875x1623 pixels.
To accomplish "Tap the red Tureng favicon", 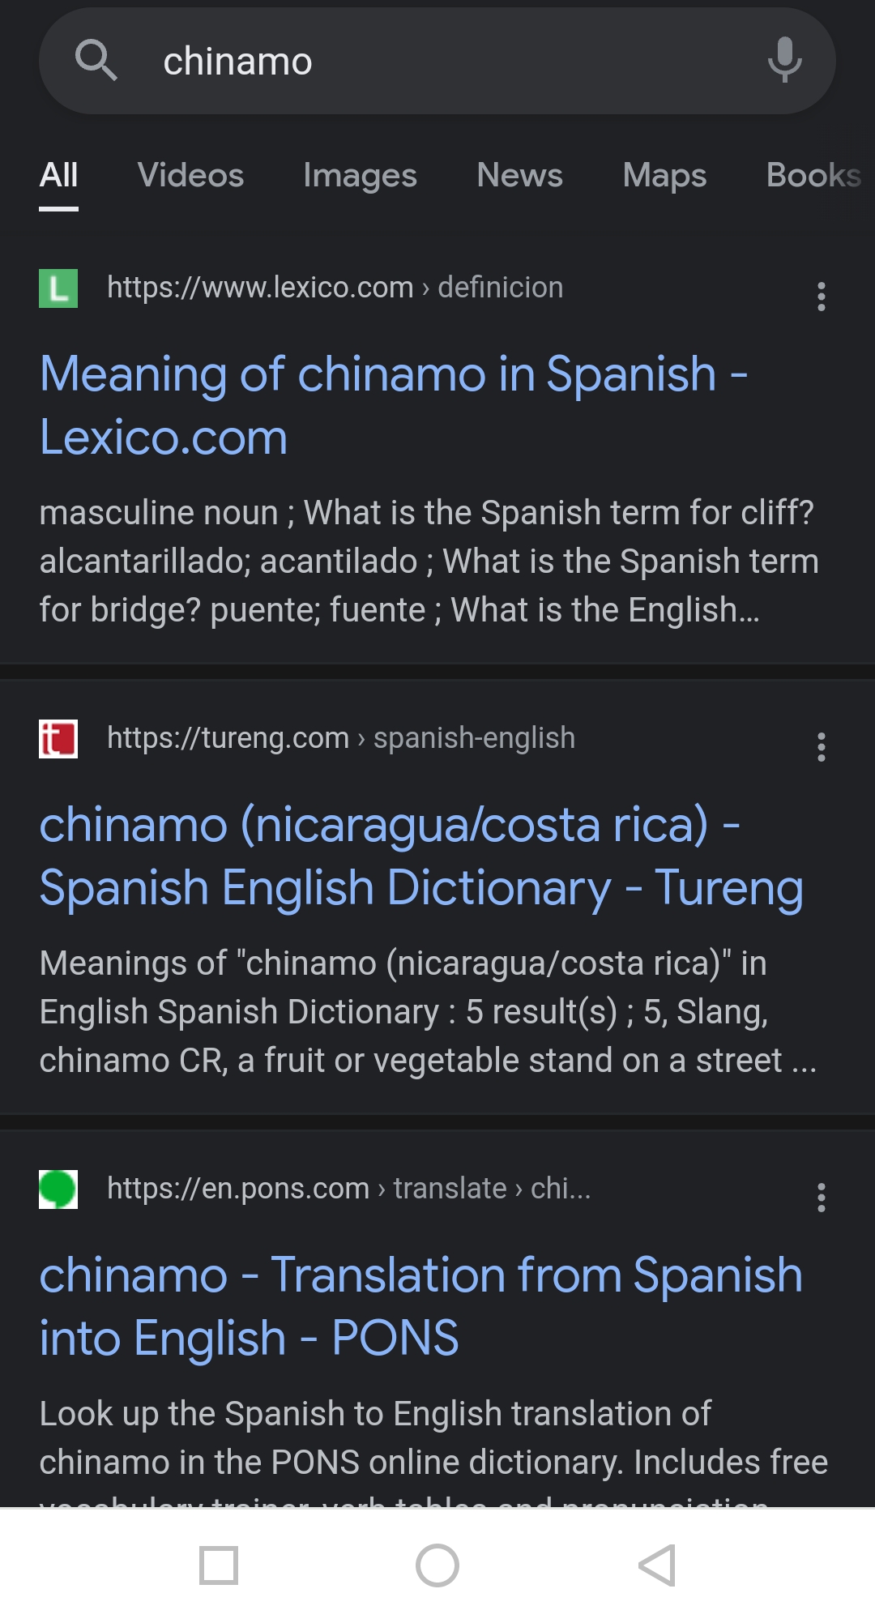I will 58,739.
